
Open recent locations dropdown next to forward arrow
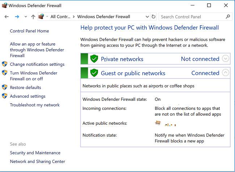tap(26, 17)
